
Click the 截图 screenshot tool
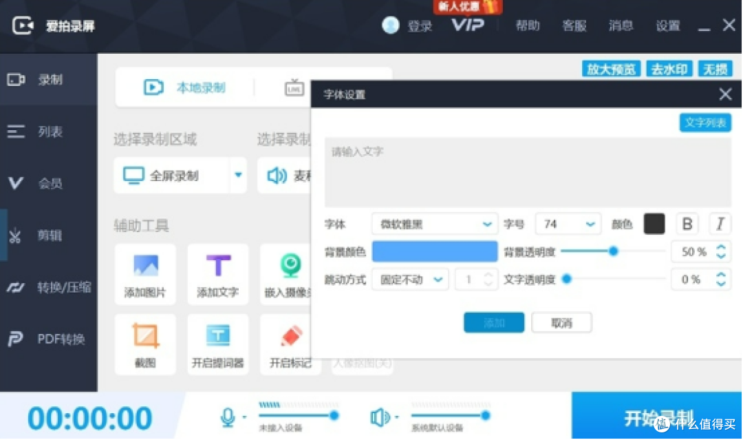coord(145,345)
